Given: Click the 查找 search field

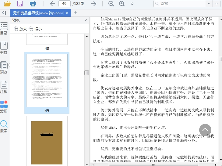Looking at the screenshot, I should (x=179, y=4).
